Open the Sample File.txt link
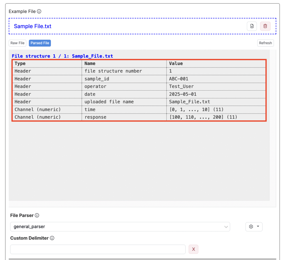The image size is (285, 260). coord(33,26)
